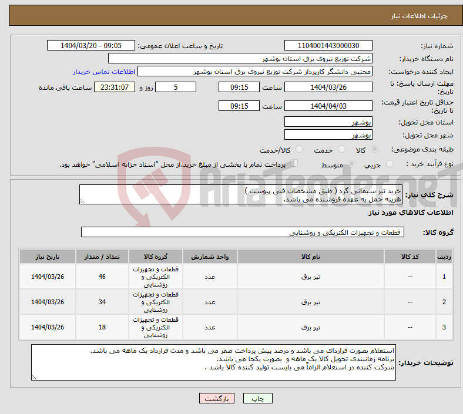Click تیر برق name in row 2
Image resolution: width=463 pixels, height=414 pixels.
point(310,302)
